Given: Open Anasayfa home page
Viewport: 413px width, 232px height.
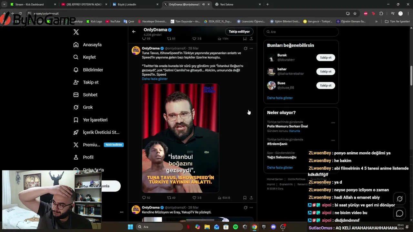Looking at the screenshot, I should coord(87,45).
